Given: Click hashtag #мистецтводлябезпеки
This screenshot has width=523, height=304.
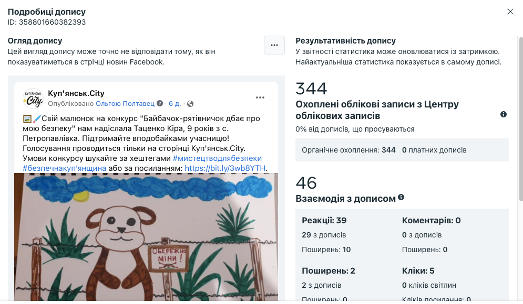Looking at the screenshot, I should pyautogui.click(x=217, y=158).
